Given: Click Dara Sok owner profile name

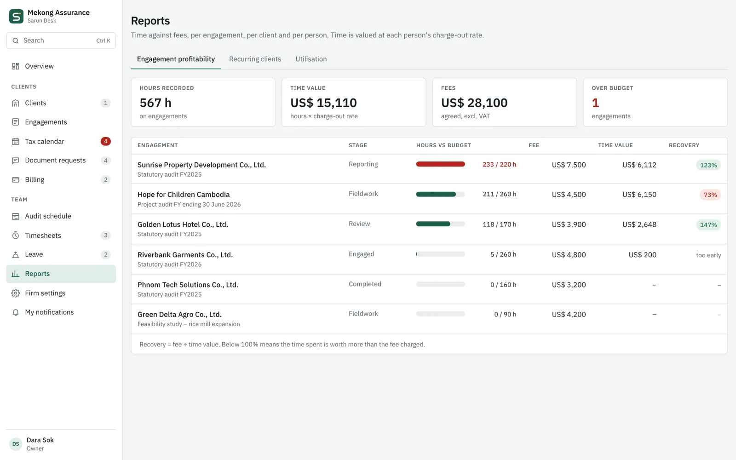Looking at the screenshot, I should 40,440.
